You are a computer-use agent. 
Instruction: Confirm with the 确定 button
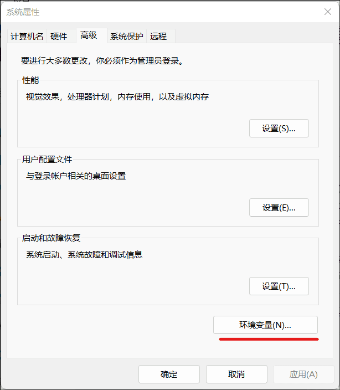click(x=169, y=374)
